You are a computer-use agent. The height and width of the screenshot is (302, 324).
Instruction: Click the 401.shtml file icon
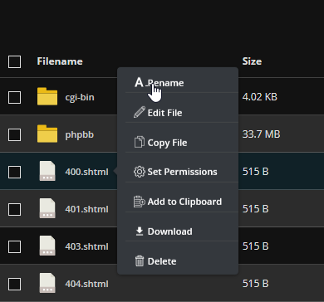47,208
